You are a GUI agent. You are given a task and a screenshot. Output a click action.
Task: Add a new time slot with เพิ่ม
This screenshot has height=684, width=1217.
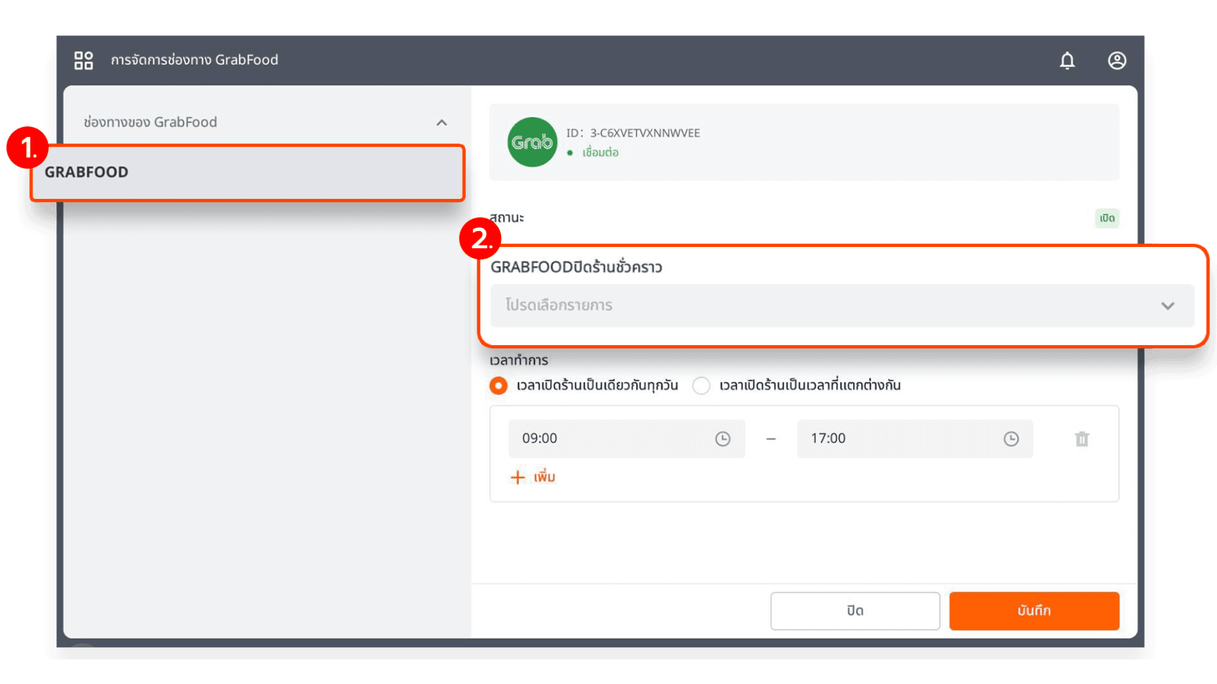[x=533, y=477]
